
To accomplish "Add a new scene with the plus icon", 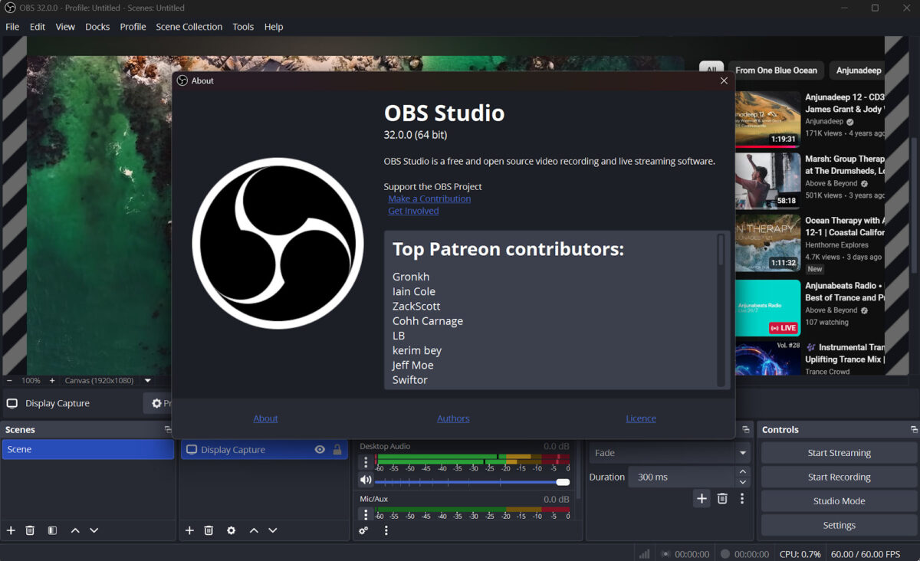I will (11, 530).
